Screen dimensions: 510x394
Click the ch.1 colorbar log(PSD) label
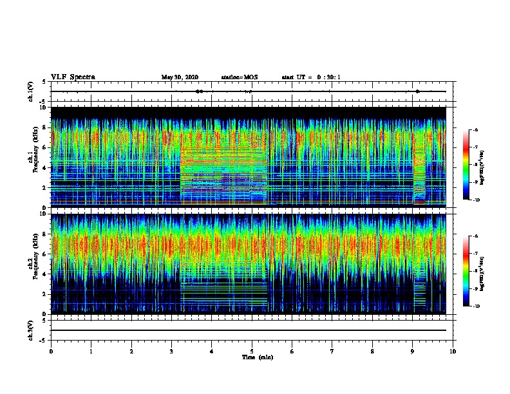[482, 167]
